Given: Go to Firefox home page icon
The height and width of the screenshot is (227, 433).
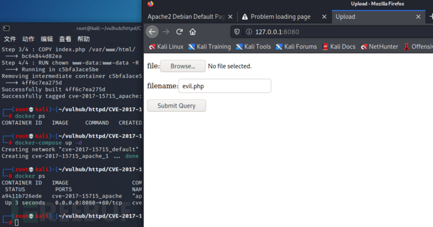Looking at the screenshot, I should [193, 32].
